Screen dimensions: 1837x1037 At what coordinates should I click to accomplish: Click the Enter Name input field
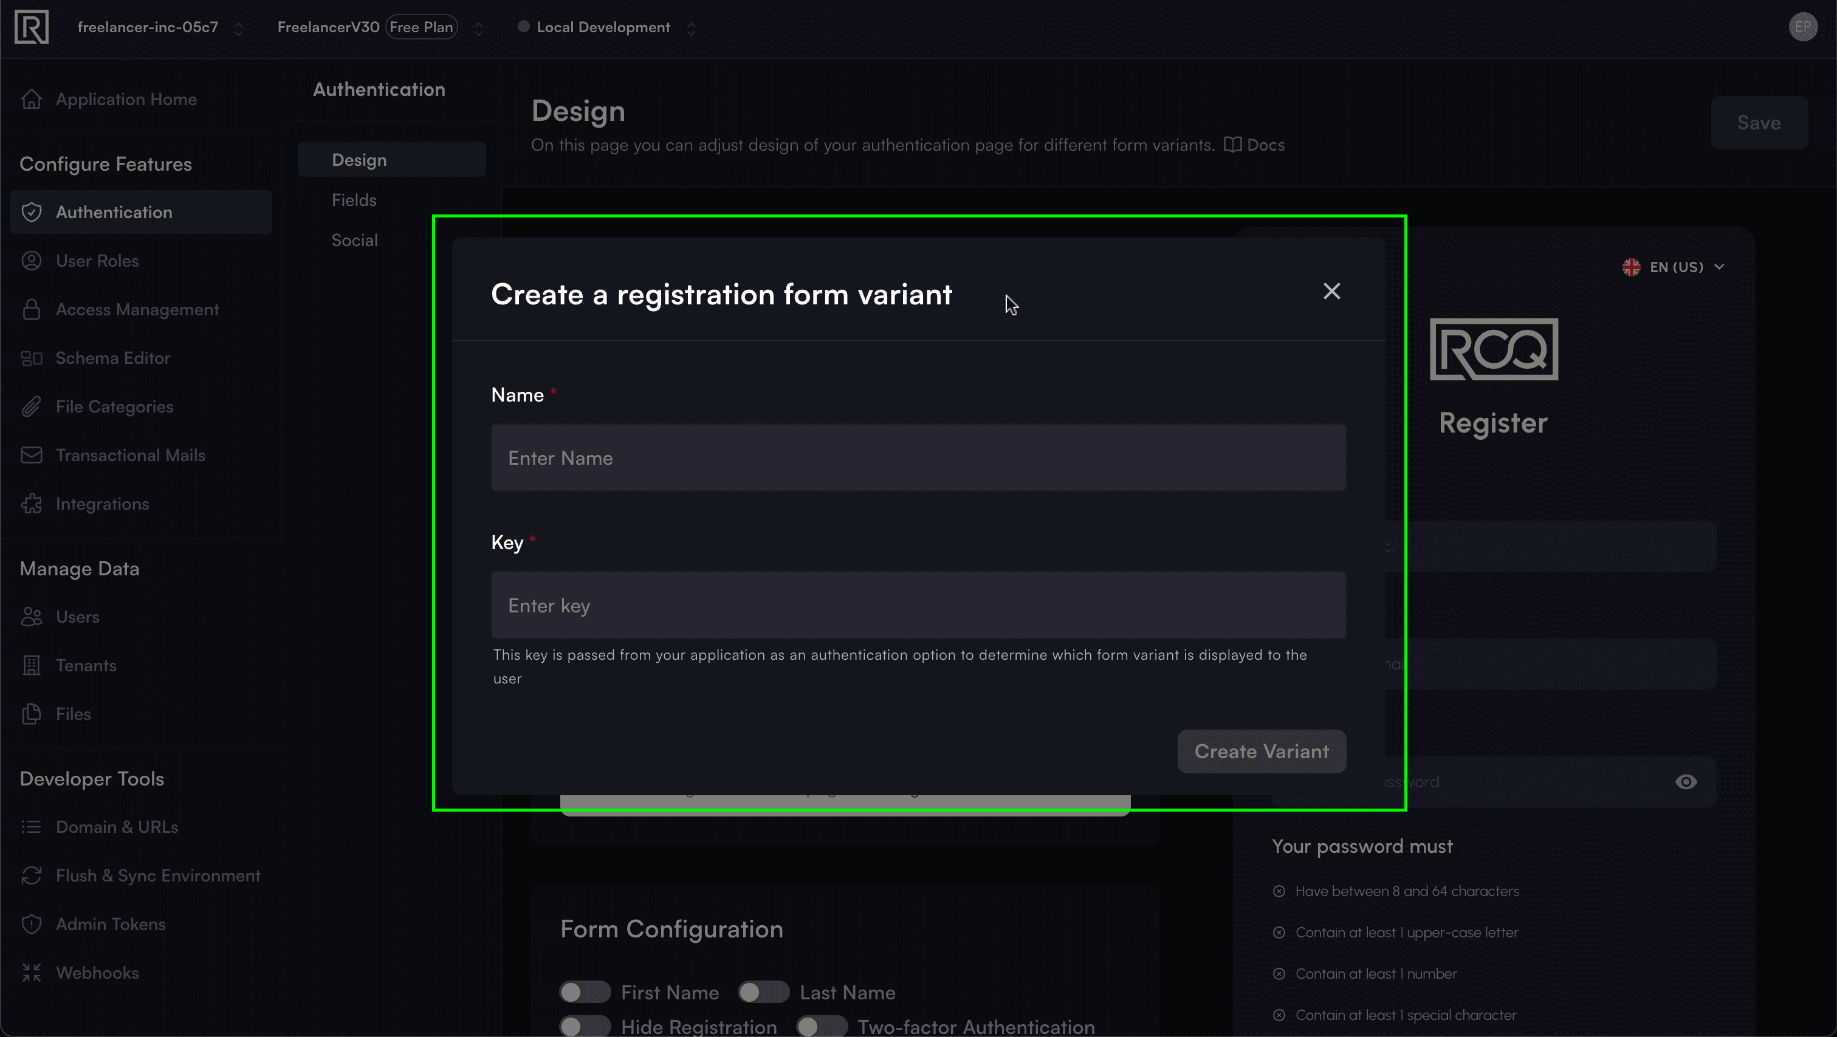point(919,457)
